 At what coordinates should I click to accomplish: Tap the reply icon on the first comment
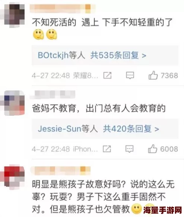click(x=130, y=76)
